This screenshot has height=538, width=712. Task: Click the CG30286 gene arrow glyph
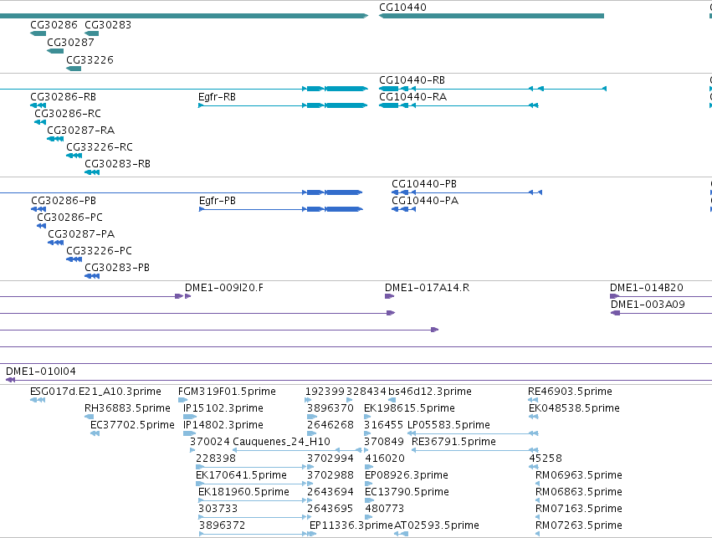38,33
